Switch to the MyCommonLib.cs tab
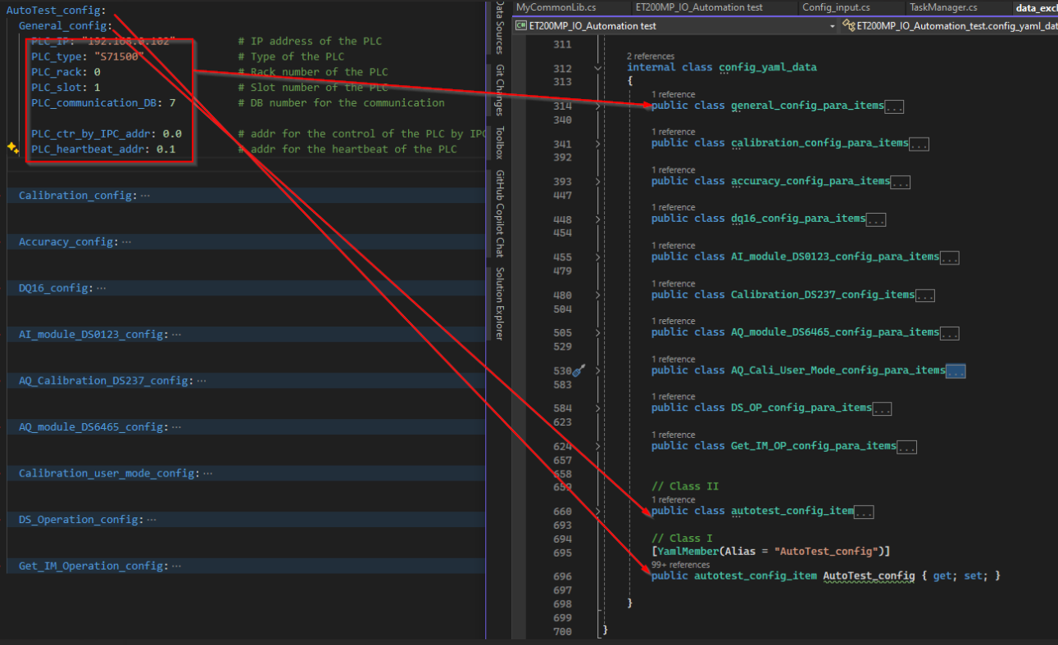Screen dimensions: 1058x645 point(556,7)
